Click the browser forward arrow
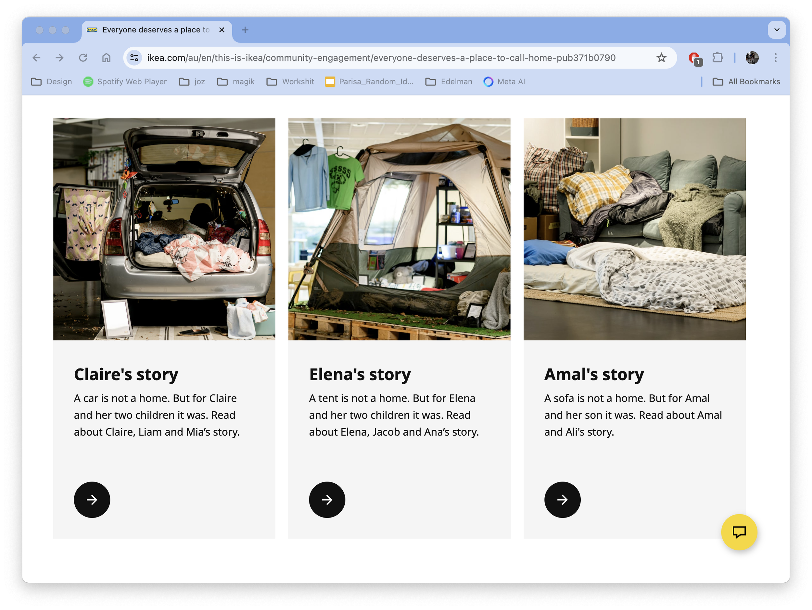The width and height of the screenshot is (812, 610). (x=59, y=57)
